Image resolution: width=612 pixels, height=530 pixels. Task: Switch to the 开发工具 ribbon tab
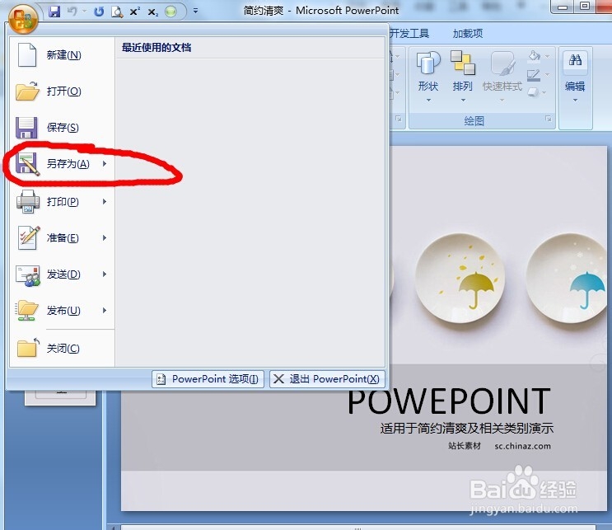coord(409,34)
